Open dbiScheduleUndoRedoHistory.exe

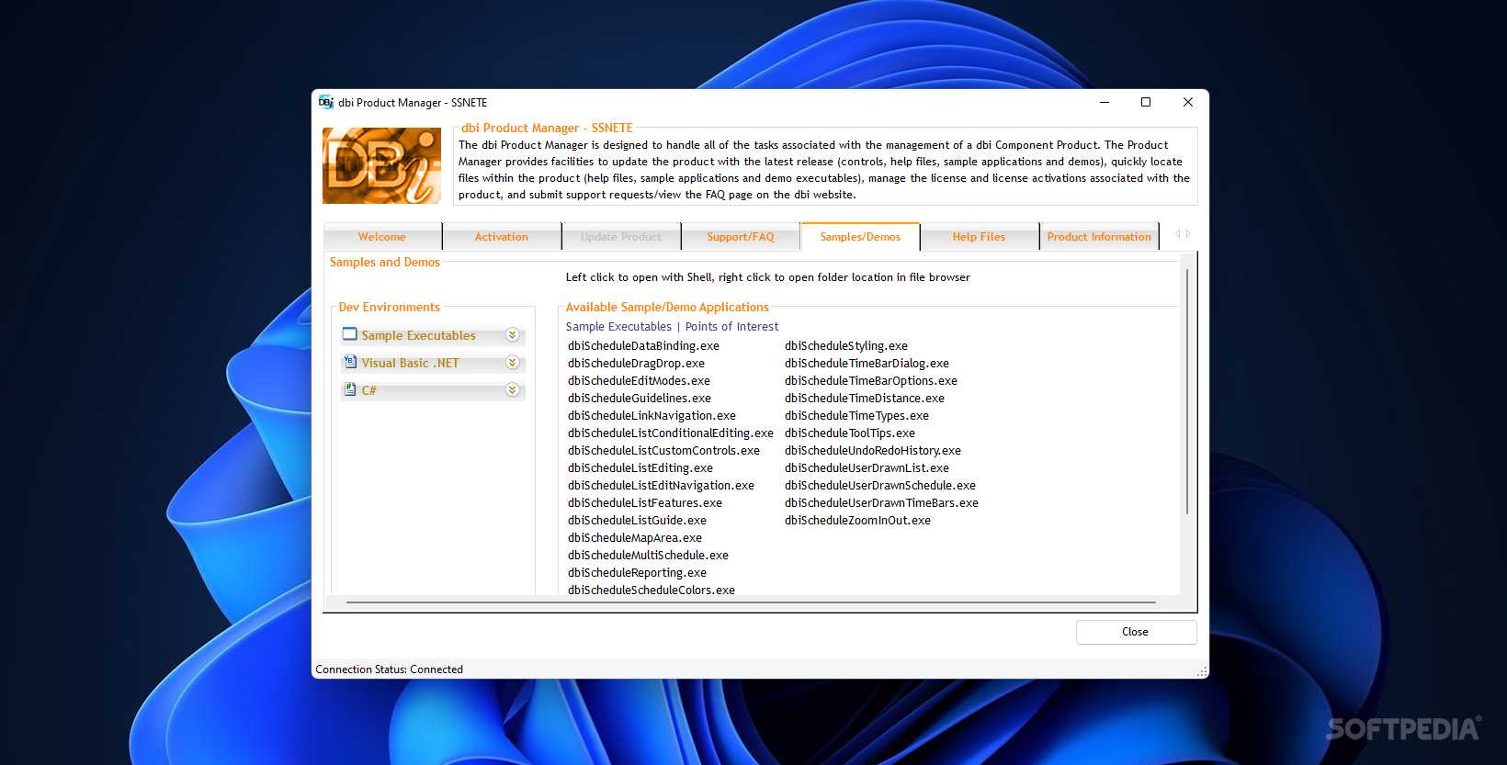[x=873, y=451]
